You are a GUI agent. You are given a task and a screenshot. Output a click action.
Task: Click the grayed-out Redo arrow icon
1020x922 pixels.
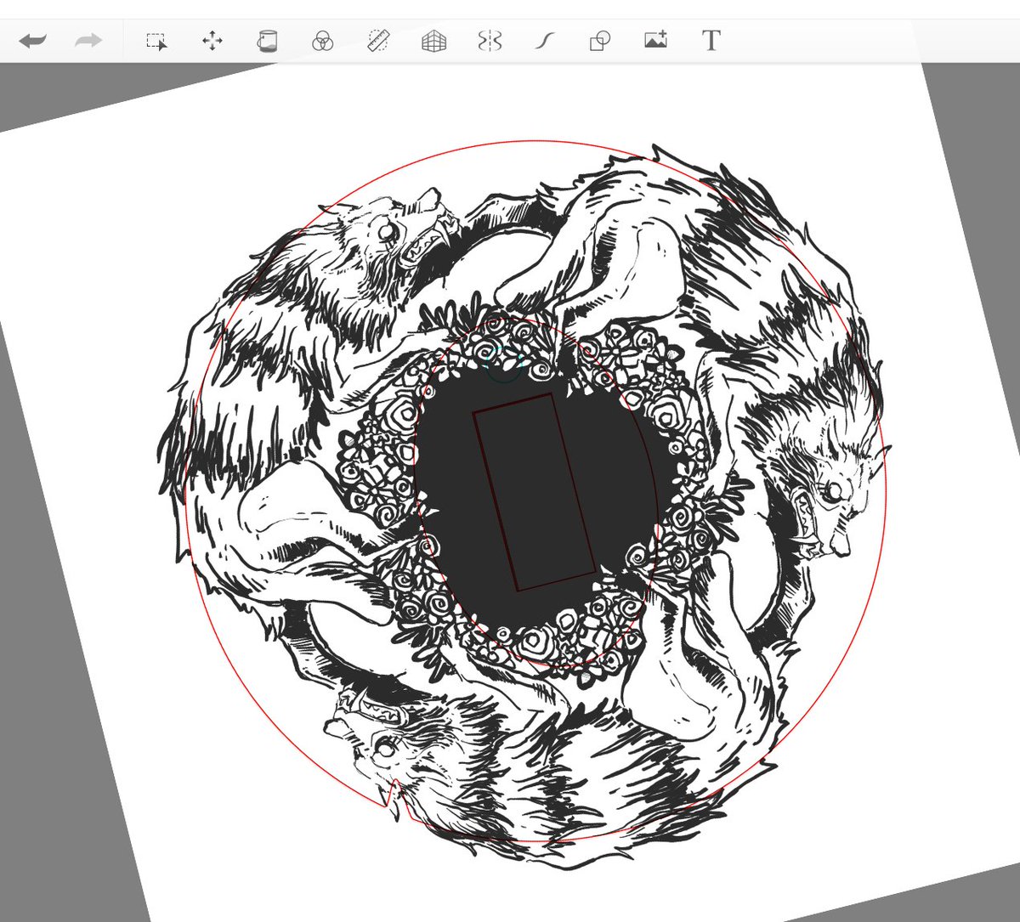(88, 41)
